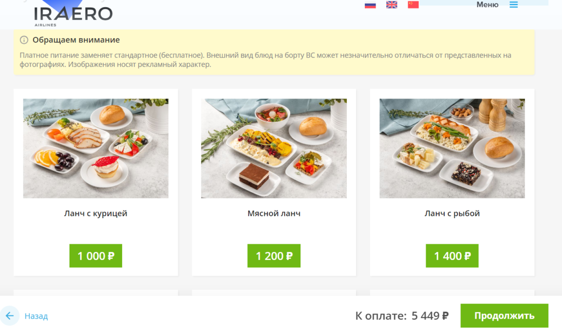Click the Мясной ланч title
562x334 pixels.
274,214
